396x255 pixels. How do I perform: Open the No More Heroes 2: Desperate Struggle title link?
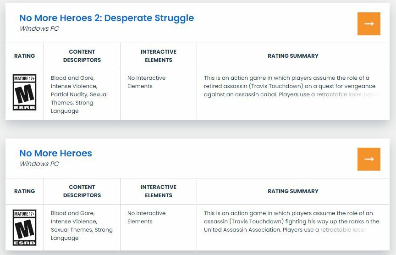106,18
